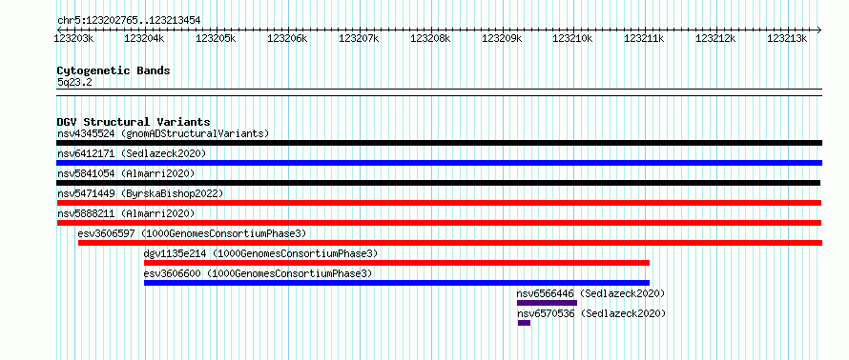Click the black bar for nsv4345524 variant
Viewport: 849px width, 360px height.
[x=439, y=143]
